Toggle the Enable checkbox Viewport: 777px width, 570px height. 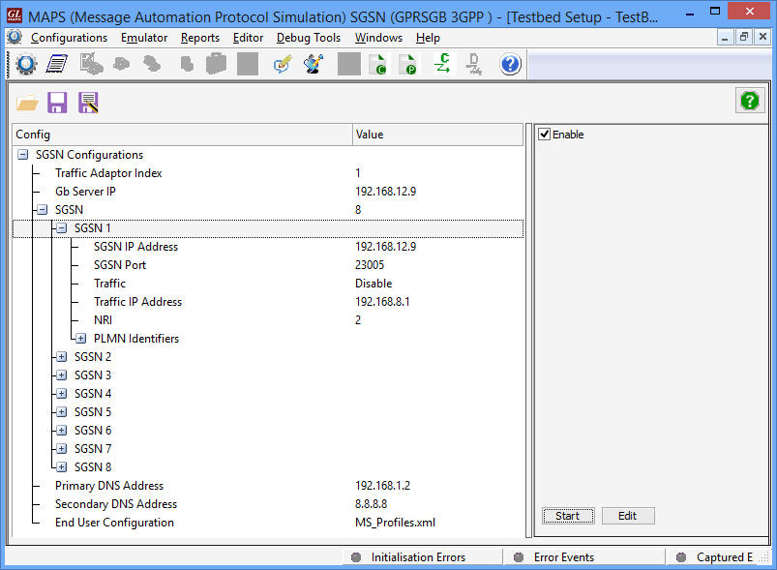tap(545, 135)
